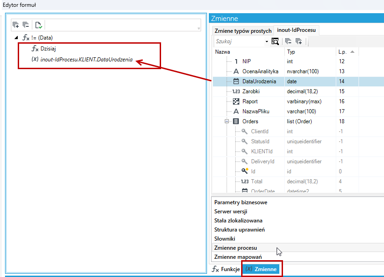Click the validate formula document icon
This screenshot has height=277, width=384.
pos(39,25)
